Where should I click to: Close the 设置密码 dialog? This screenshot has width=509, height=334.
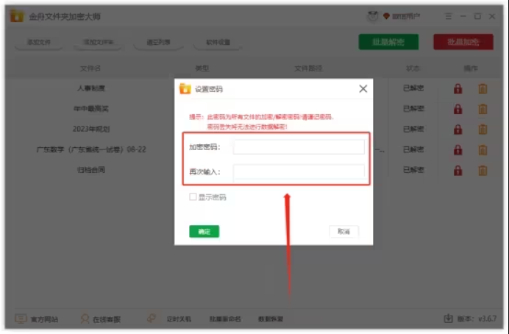coord(363,88)
